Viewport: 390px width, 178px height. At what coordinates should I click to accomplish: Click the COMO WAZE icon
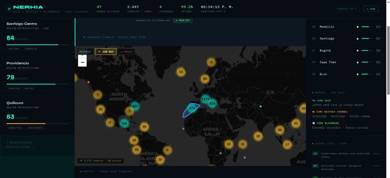click(314, 101)
